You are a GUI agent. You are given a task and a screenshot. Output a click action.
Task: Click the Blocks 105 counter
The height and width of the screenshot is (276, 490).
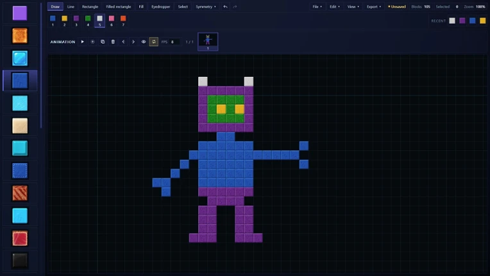tap(421, 6)
